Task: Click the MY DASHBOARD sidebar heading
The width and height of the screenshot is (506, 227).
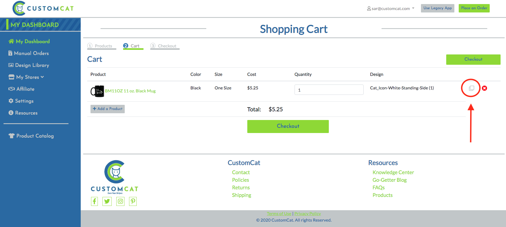Action: tap(35, 25)
